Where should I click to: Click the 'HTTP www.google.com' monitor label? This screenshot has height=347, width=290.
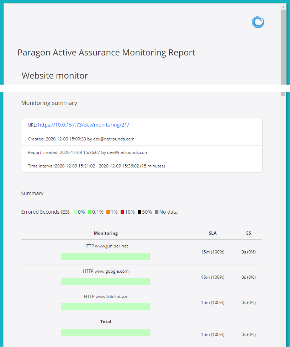[x=106, y=271]
